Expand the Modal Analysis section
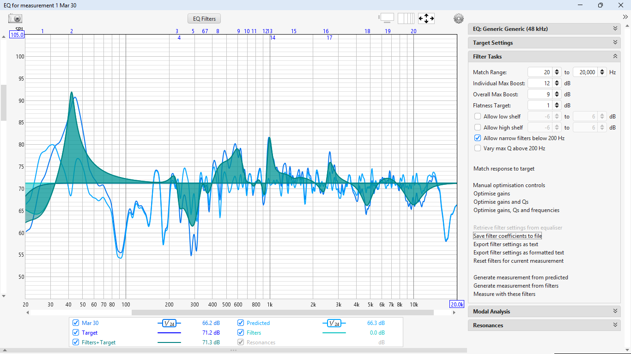Viewport: 631px width, 354px height. click(544, 312)
